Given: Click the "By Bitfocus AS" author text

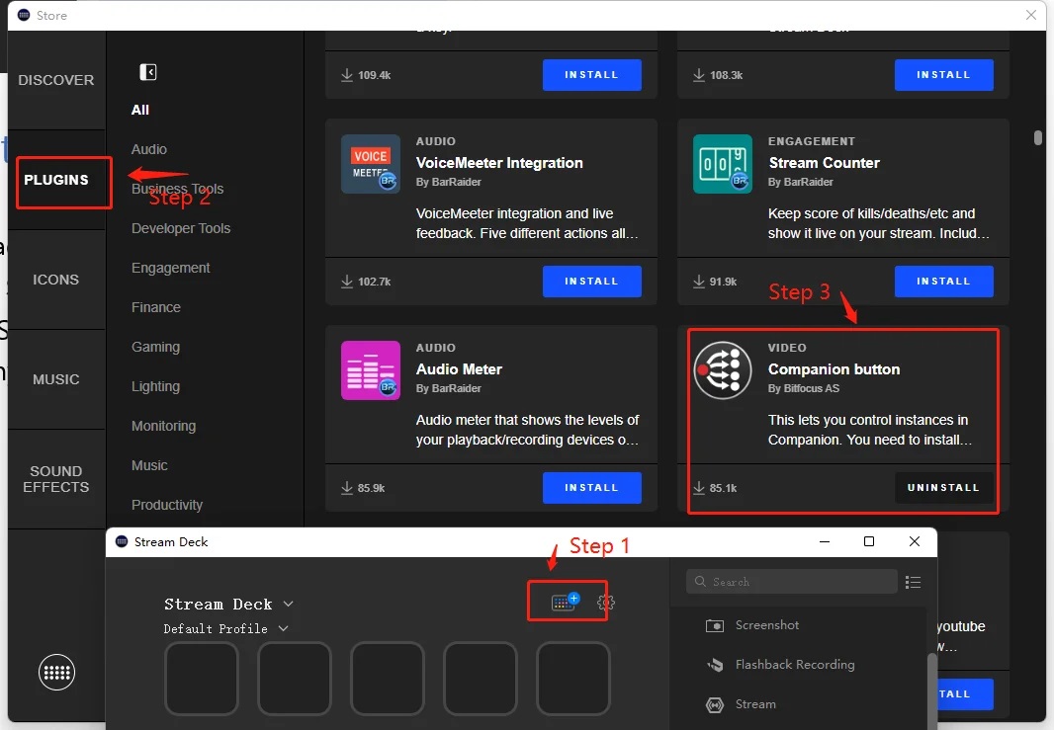Looking at the screenshot, I should [804, 388].
